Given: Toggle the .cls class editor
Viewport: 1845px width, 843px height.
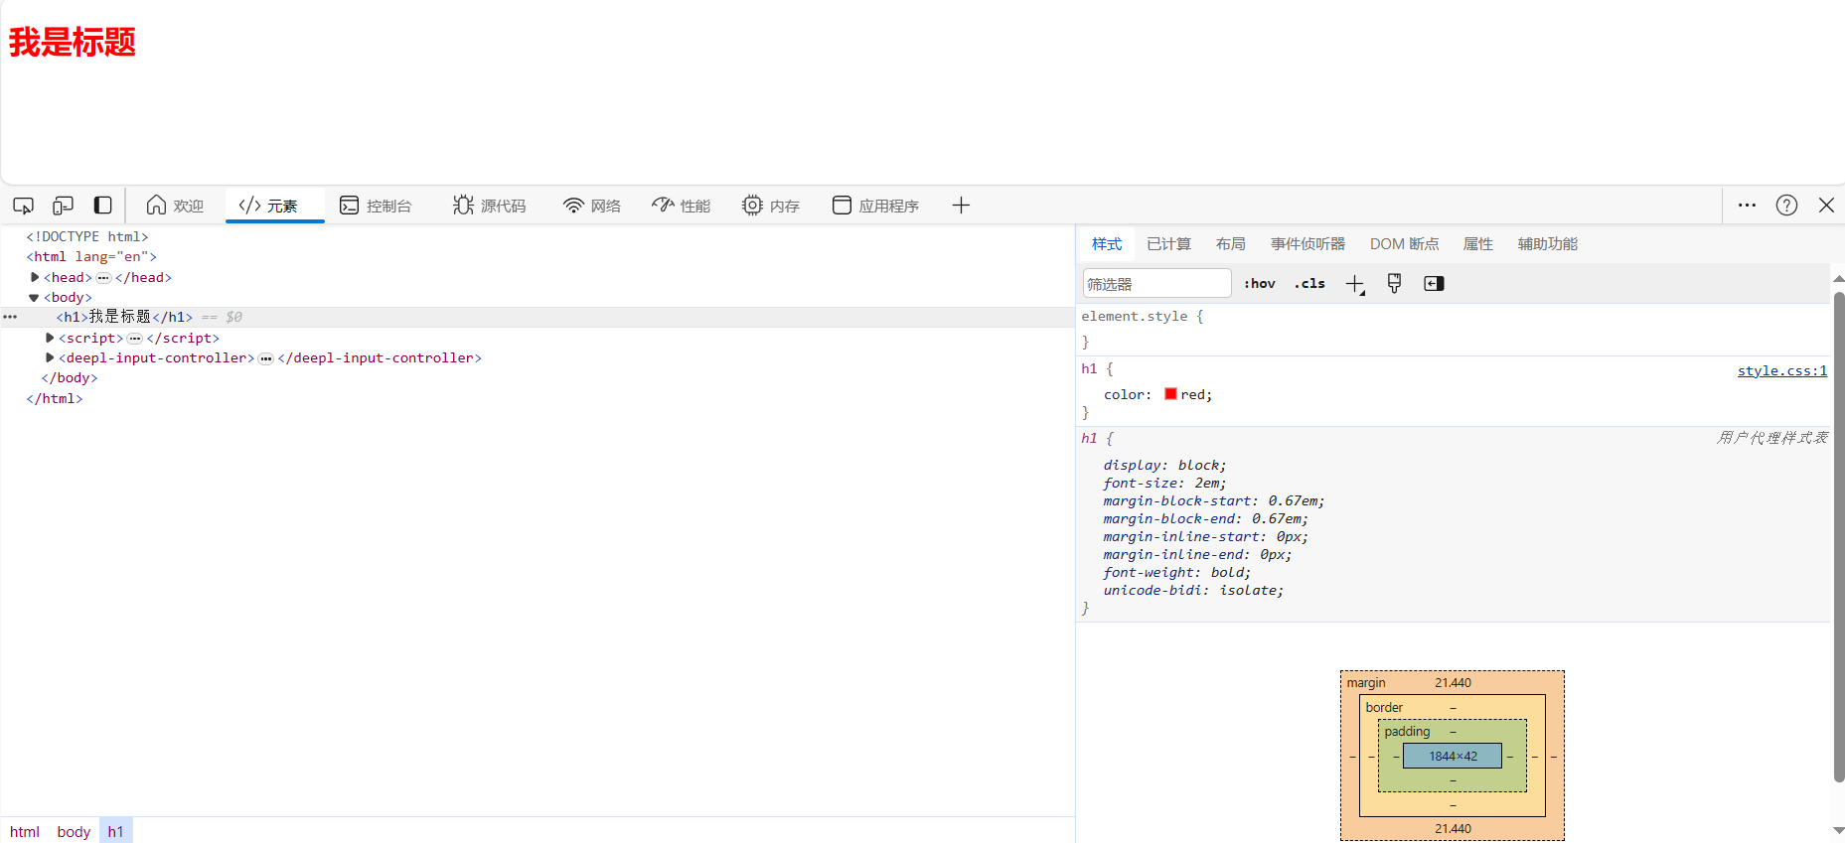Looking at the screenshot, I should [1309, 283].
